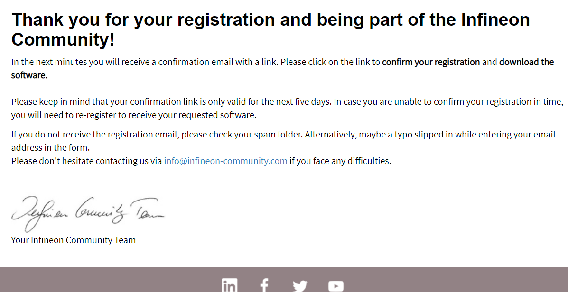The height and width of the screenshot is (292, 568).
Task: Open the Facebook icon in the footer
Action: 264,285
